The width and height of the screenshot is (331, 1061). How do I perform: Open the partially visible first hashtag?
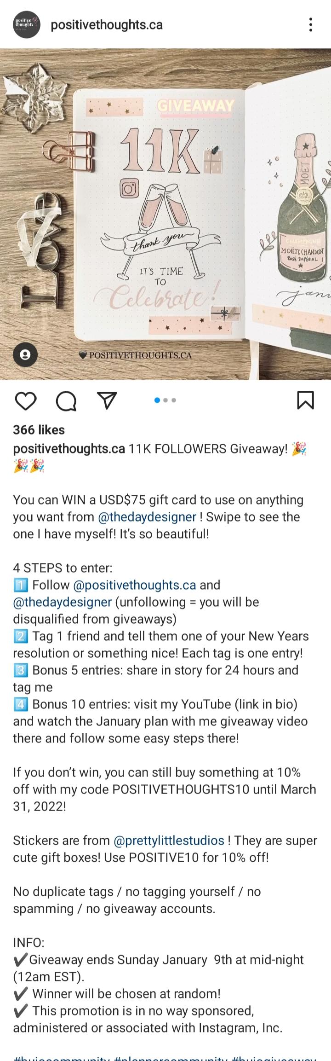(x=62, y=1057)
